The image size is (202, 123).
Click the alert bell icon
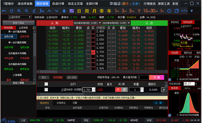coord(64,11)
